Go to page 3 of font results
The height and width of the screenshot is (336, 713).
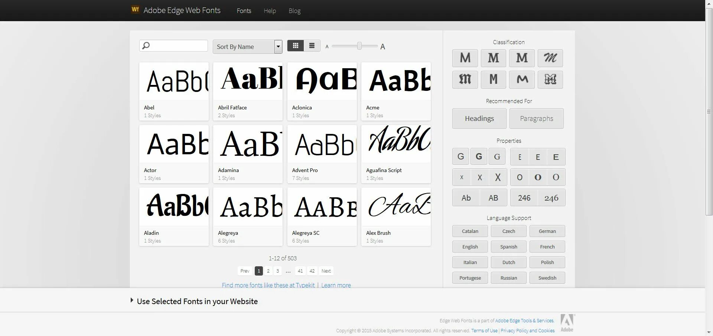tap(277, 271)
